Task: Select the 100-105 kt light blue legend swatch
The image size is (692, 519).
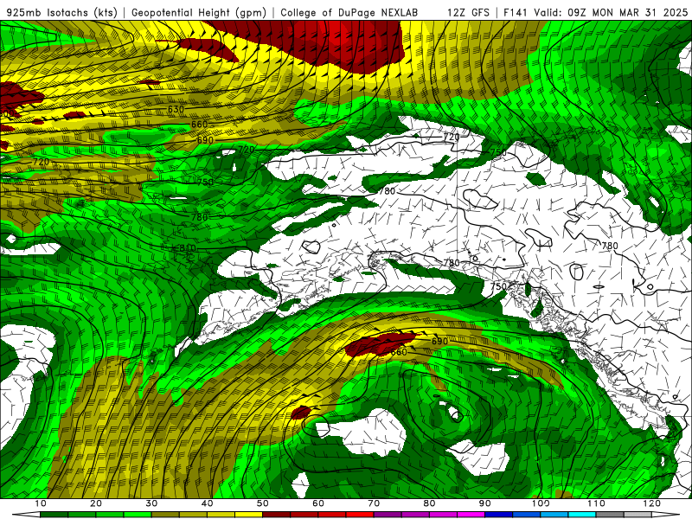Action: click(x=554, y=515)
